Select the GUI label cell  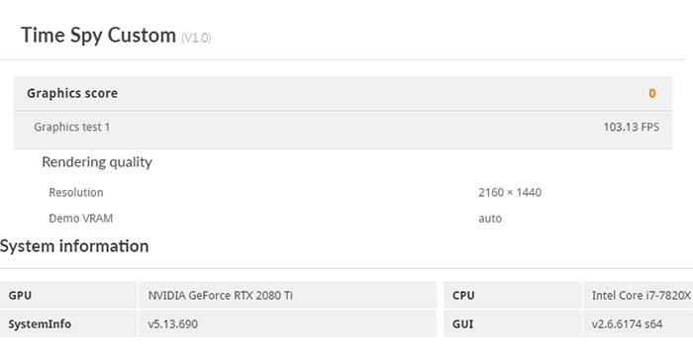512,323
